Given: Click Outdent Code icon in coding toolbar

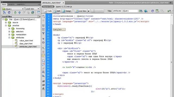Looking at the screenshot, I should [x=43, y=85].
